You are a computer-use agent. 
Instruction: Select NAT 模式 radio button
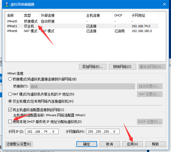pyautogui.click(x=10, y=94)
